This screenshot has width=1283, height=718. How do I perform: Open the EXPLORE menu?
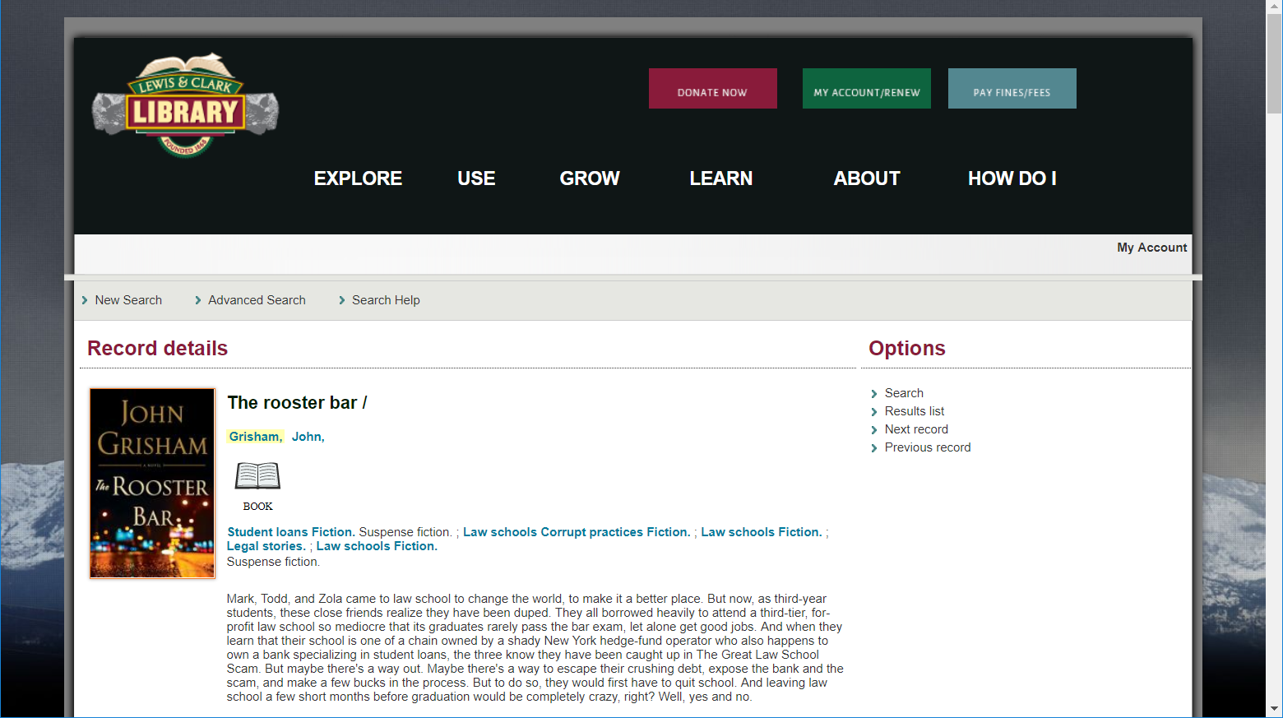[x=358, y=178]
